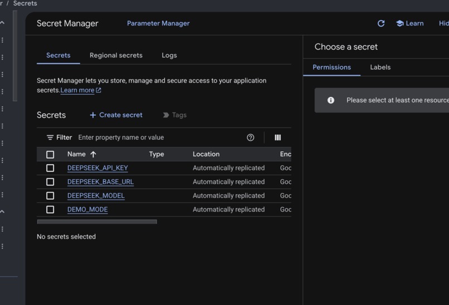Refresh the Secret Manager page
The height and width of the screenshot is (305, 449).
[381, 23]
